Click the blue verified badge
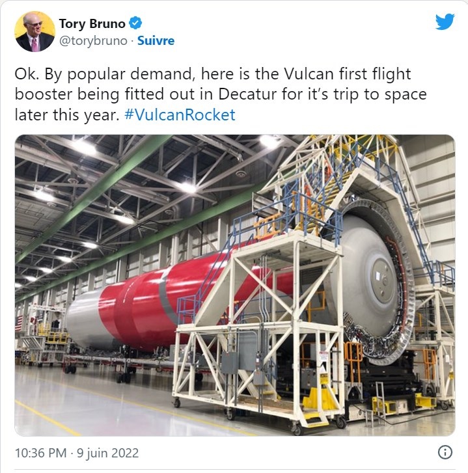 135,23
